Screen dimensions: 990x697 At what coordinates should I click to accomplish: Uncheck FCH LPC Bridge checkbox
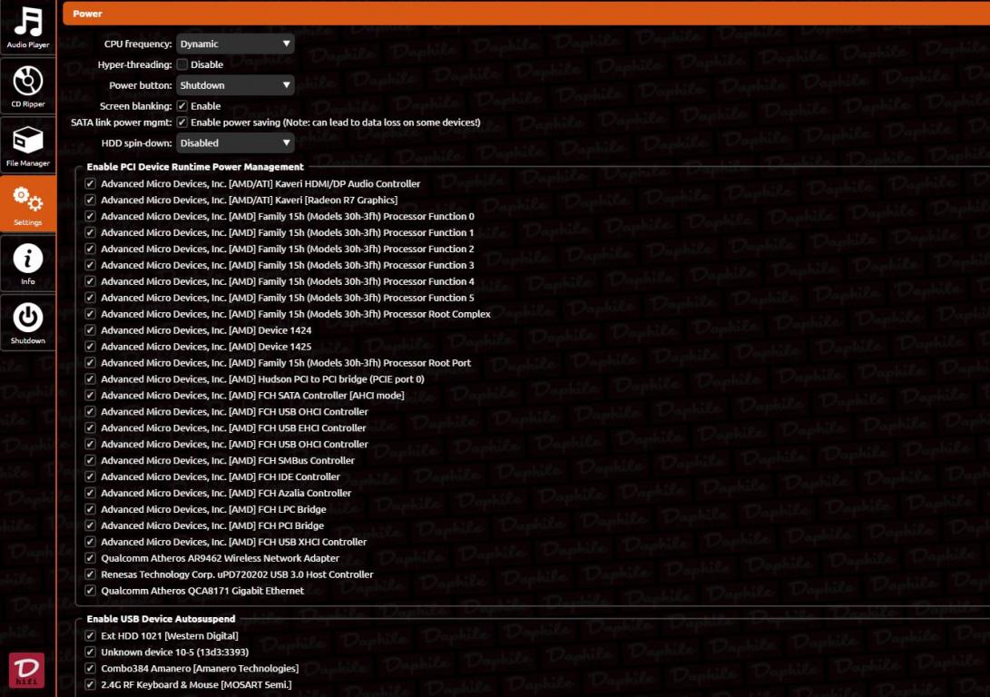(90, 509)
